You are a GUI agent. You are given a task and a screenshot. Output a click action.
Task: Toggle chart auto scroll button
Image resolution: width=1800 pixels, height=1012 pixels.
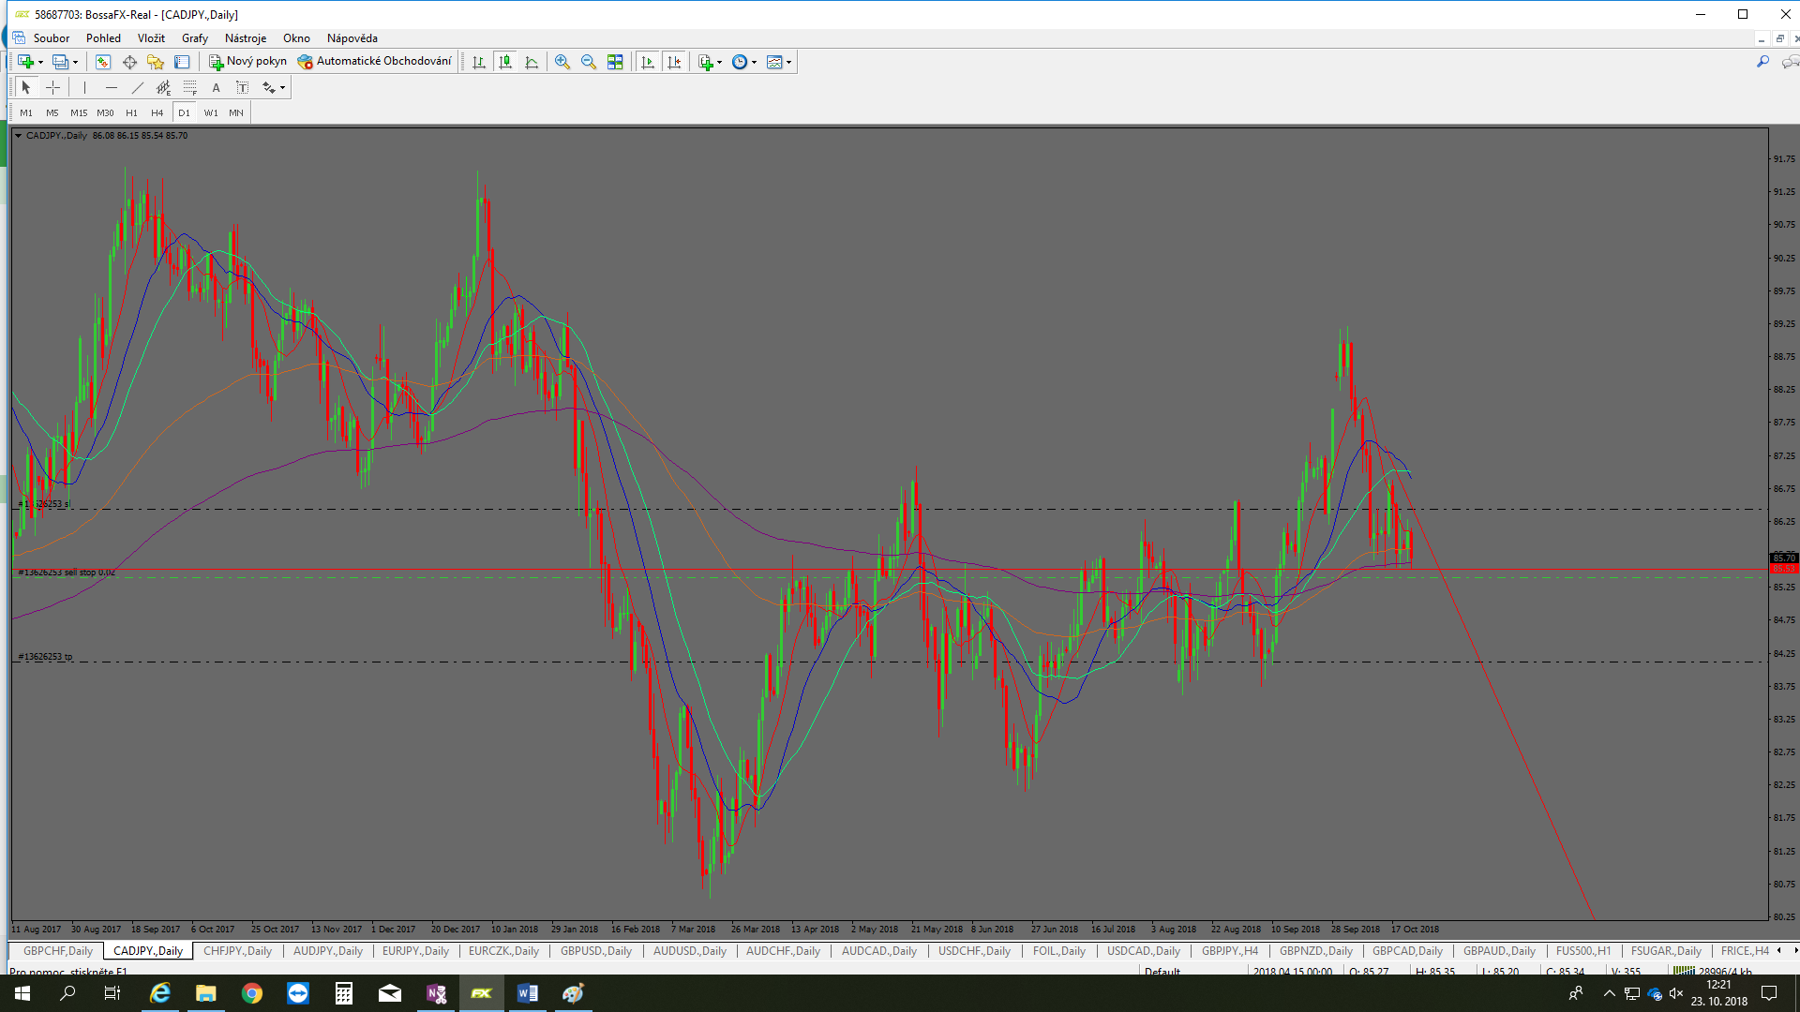click(647, 62)
